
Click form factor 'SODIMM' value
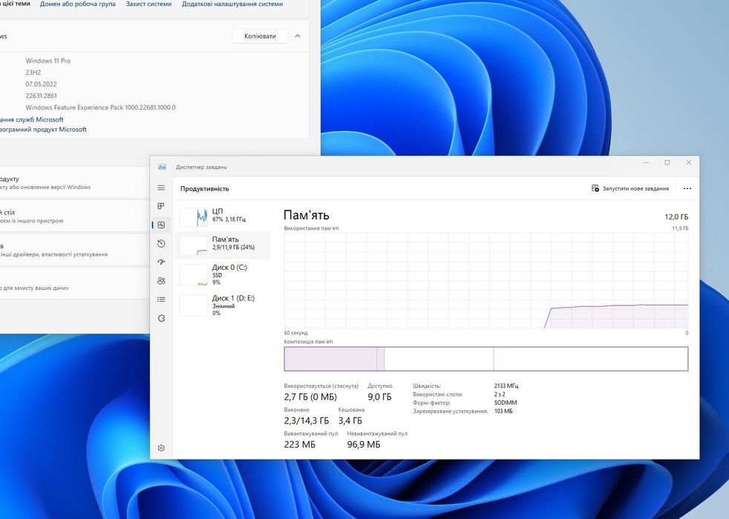(x=506, y=403)
